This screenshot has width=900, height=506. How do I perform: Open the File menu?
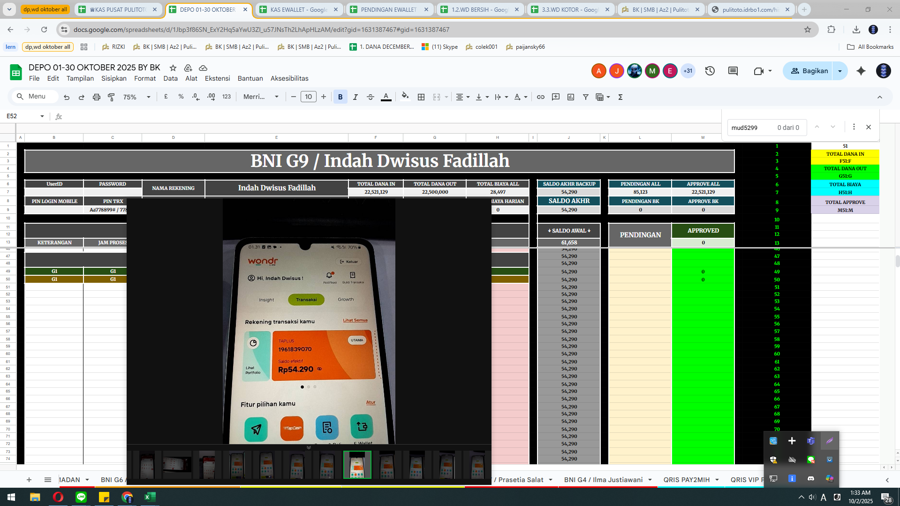pyautogui.click(x=34, y=78)
